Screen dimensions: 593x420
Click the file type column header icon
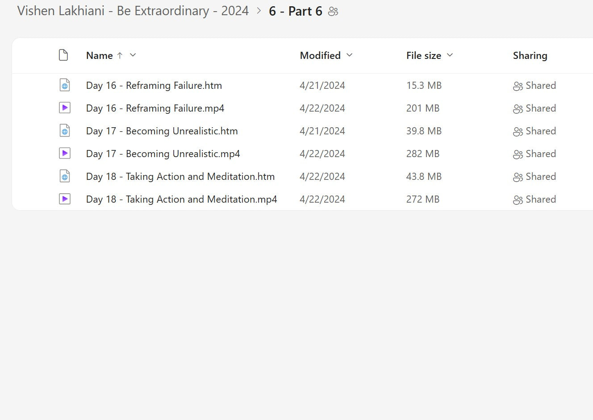63,55
